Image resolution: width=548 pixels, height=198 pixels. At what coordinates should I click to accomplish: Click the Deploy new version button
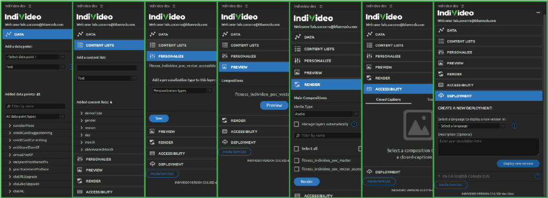pos(518,163)
